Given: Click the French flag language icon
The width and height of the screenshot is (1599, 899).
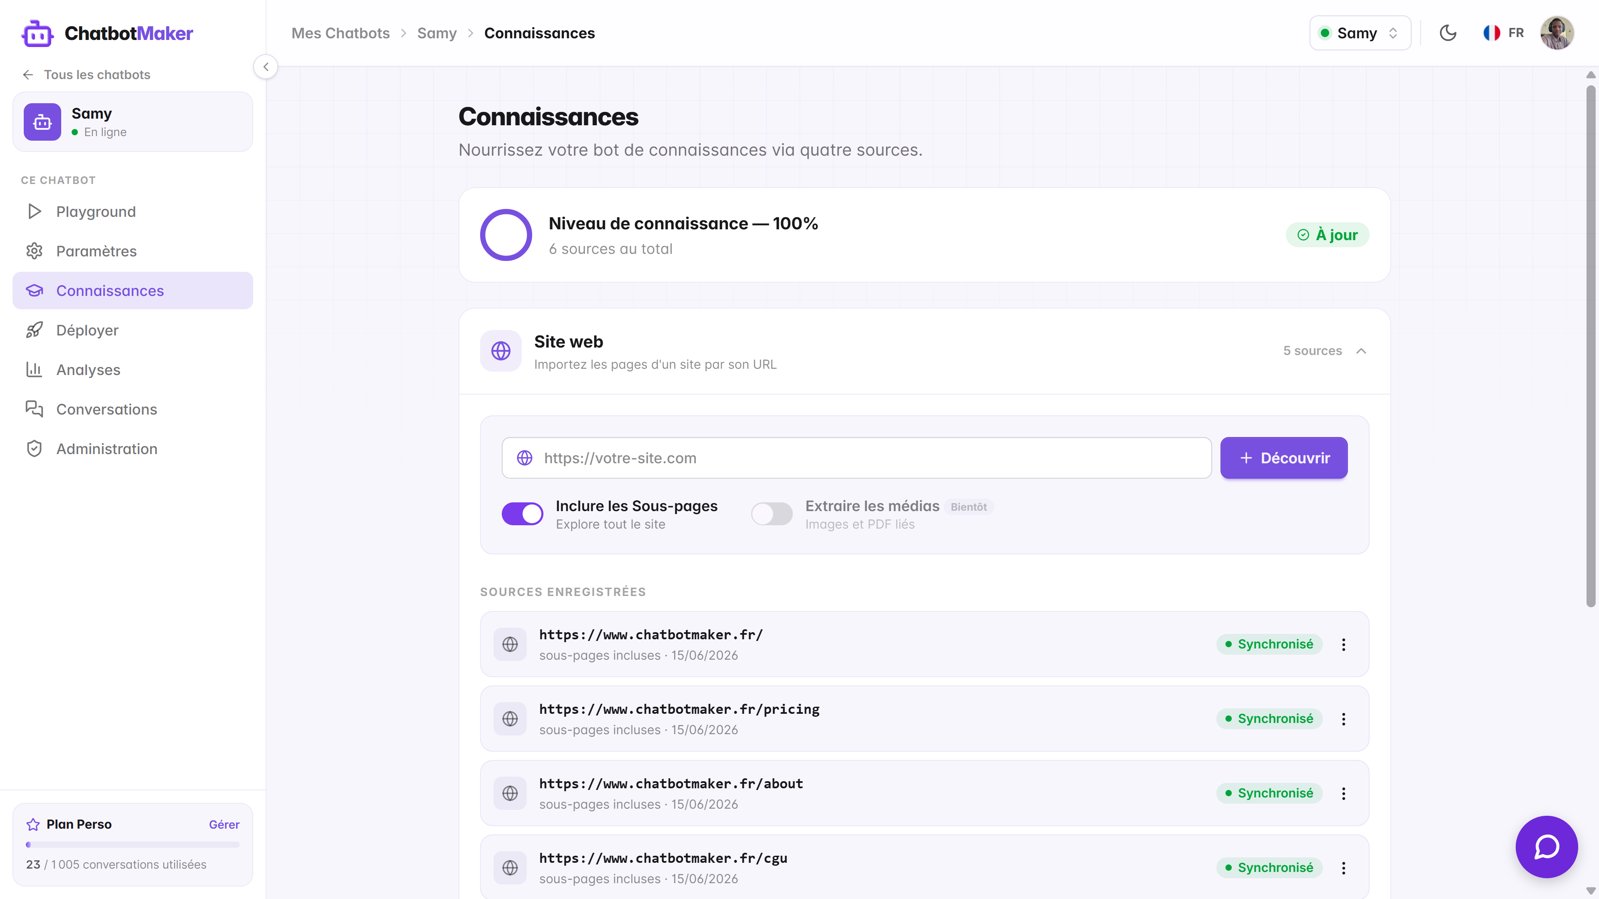Looking at the screenshot, I should point(1492,33).
